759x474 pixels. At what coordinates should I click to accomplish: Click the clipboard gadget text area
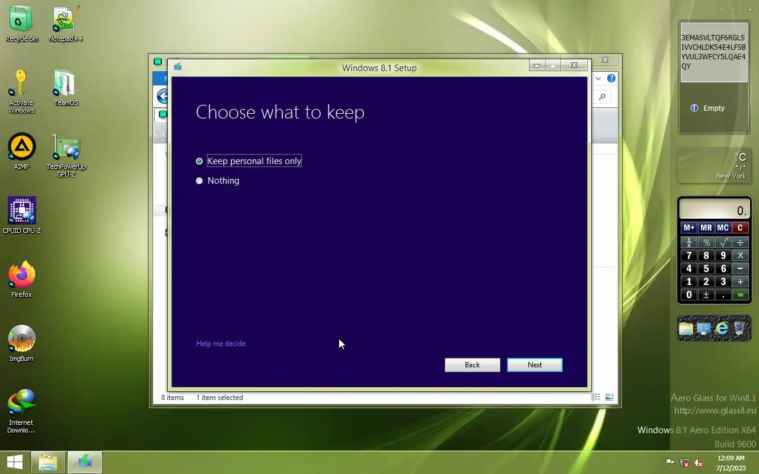714,52
